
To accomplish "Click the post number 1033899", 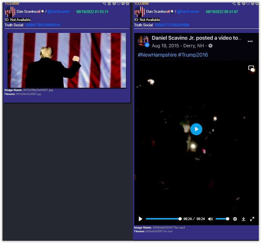I will (12, 4).
